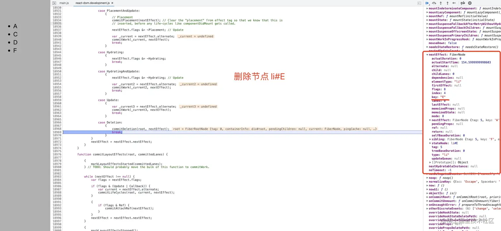Expand needsStateRestore function entry
Image resolution: width=501 pixels, height=231 pixels.
tap(427, 47)
